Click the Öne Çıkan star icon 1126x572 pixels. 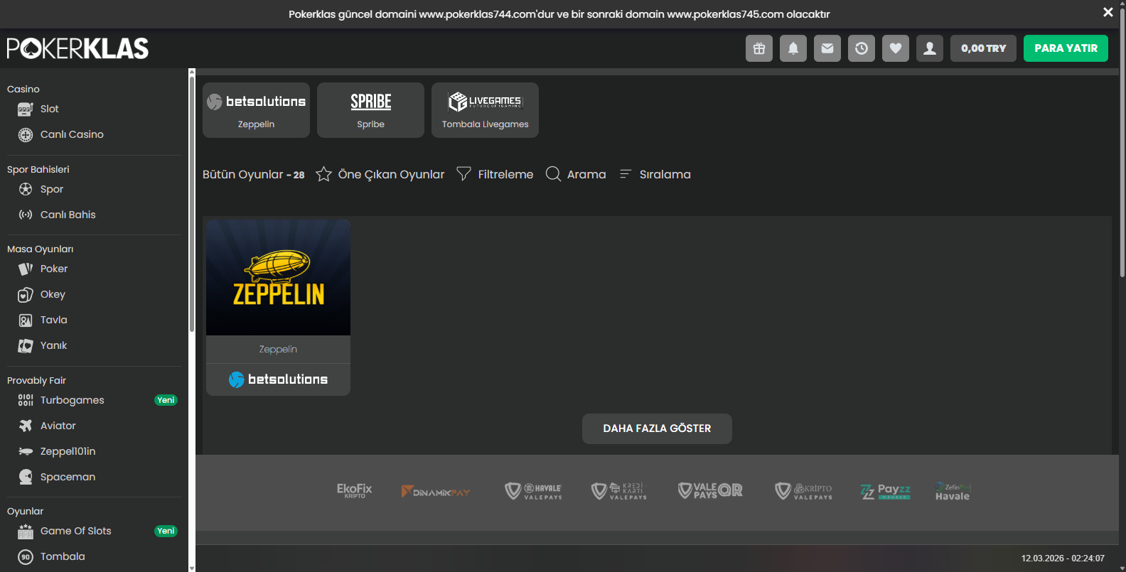(323, 174)
